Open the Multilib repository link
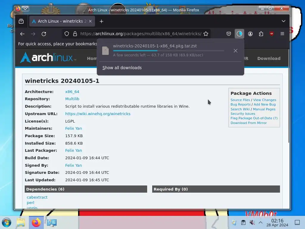Screen dimensions: 305x229 point(72,99)
